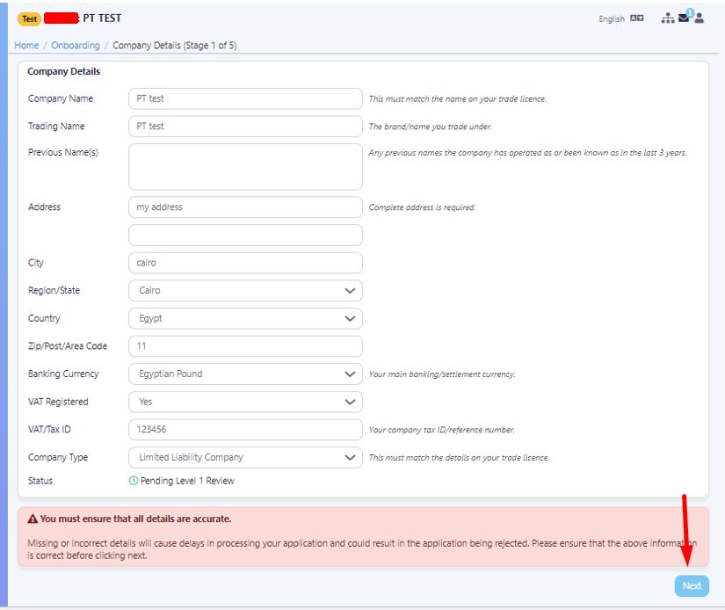Expand the Company Type dropdown

tap(245, 457)
